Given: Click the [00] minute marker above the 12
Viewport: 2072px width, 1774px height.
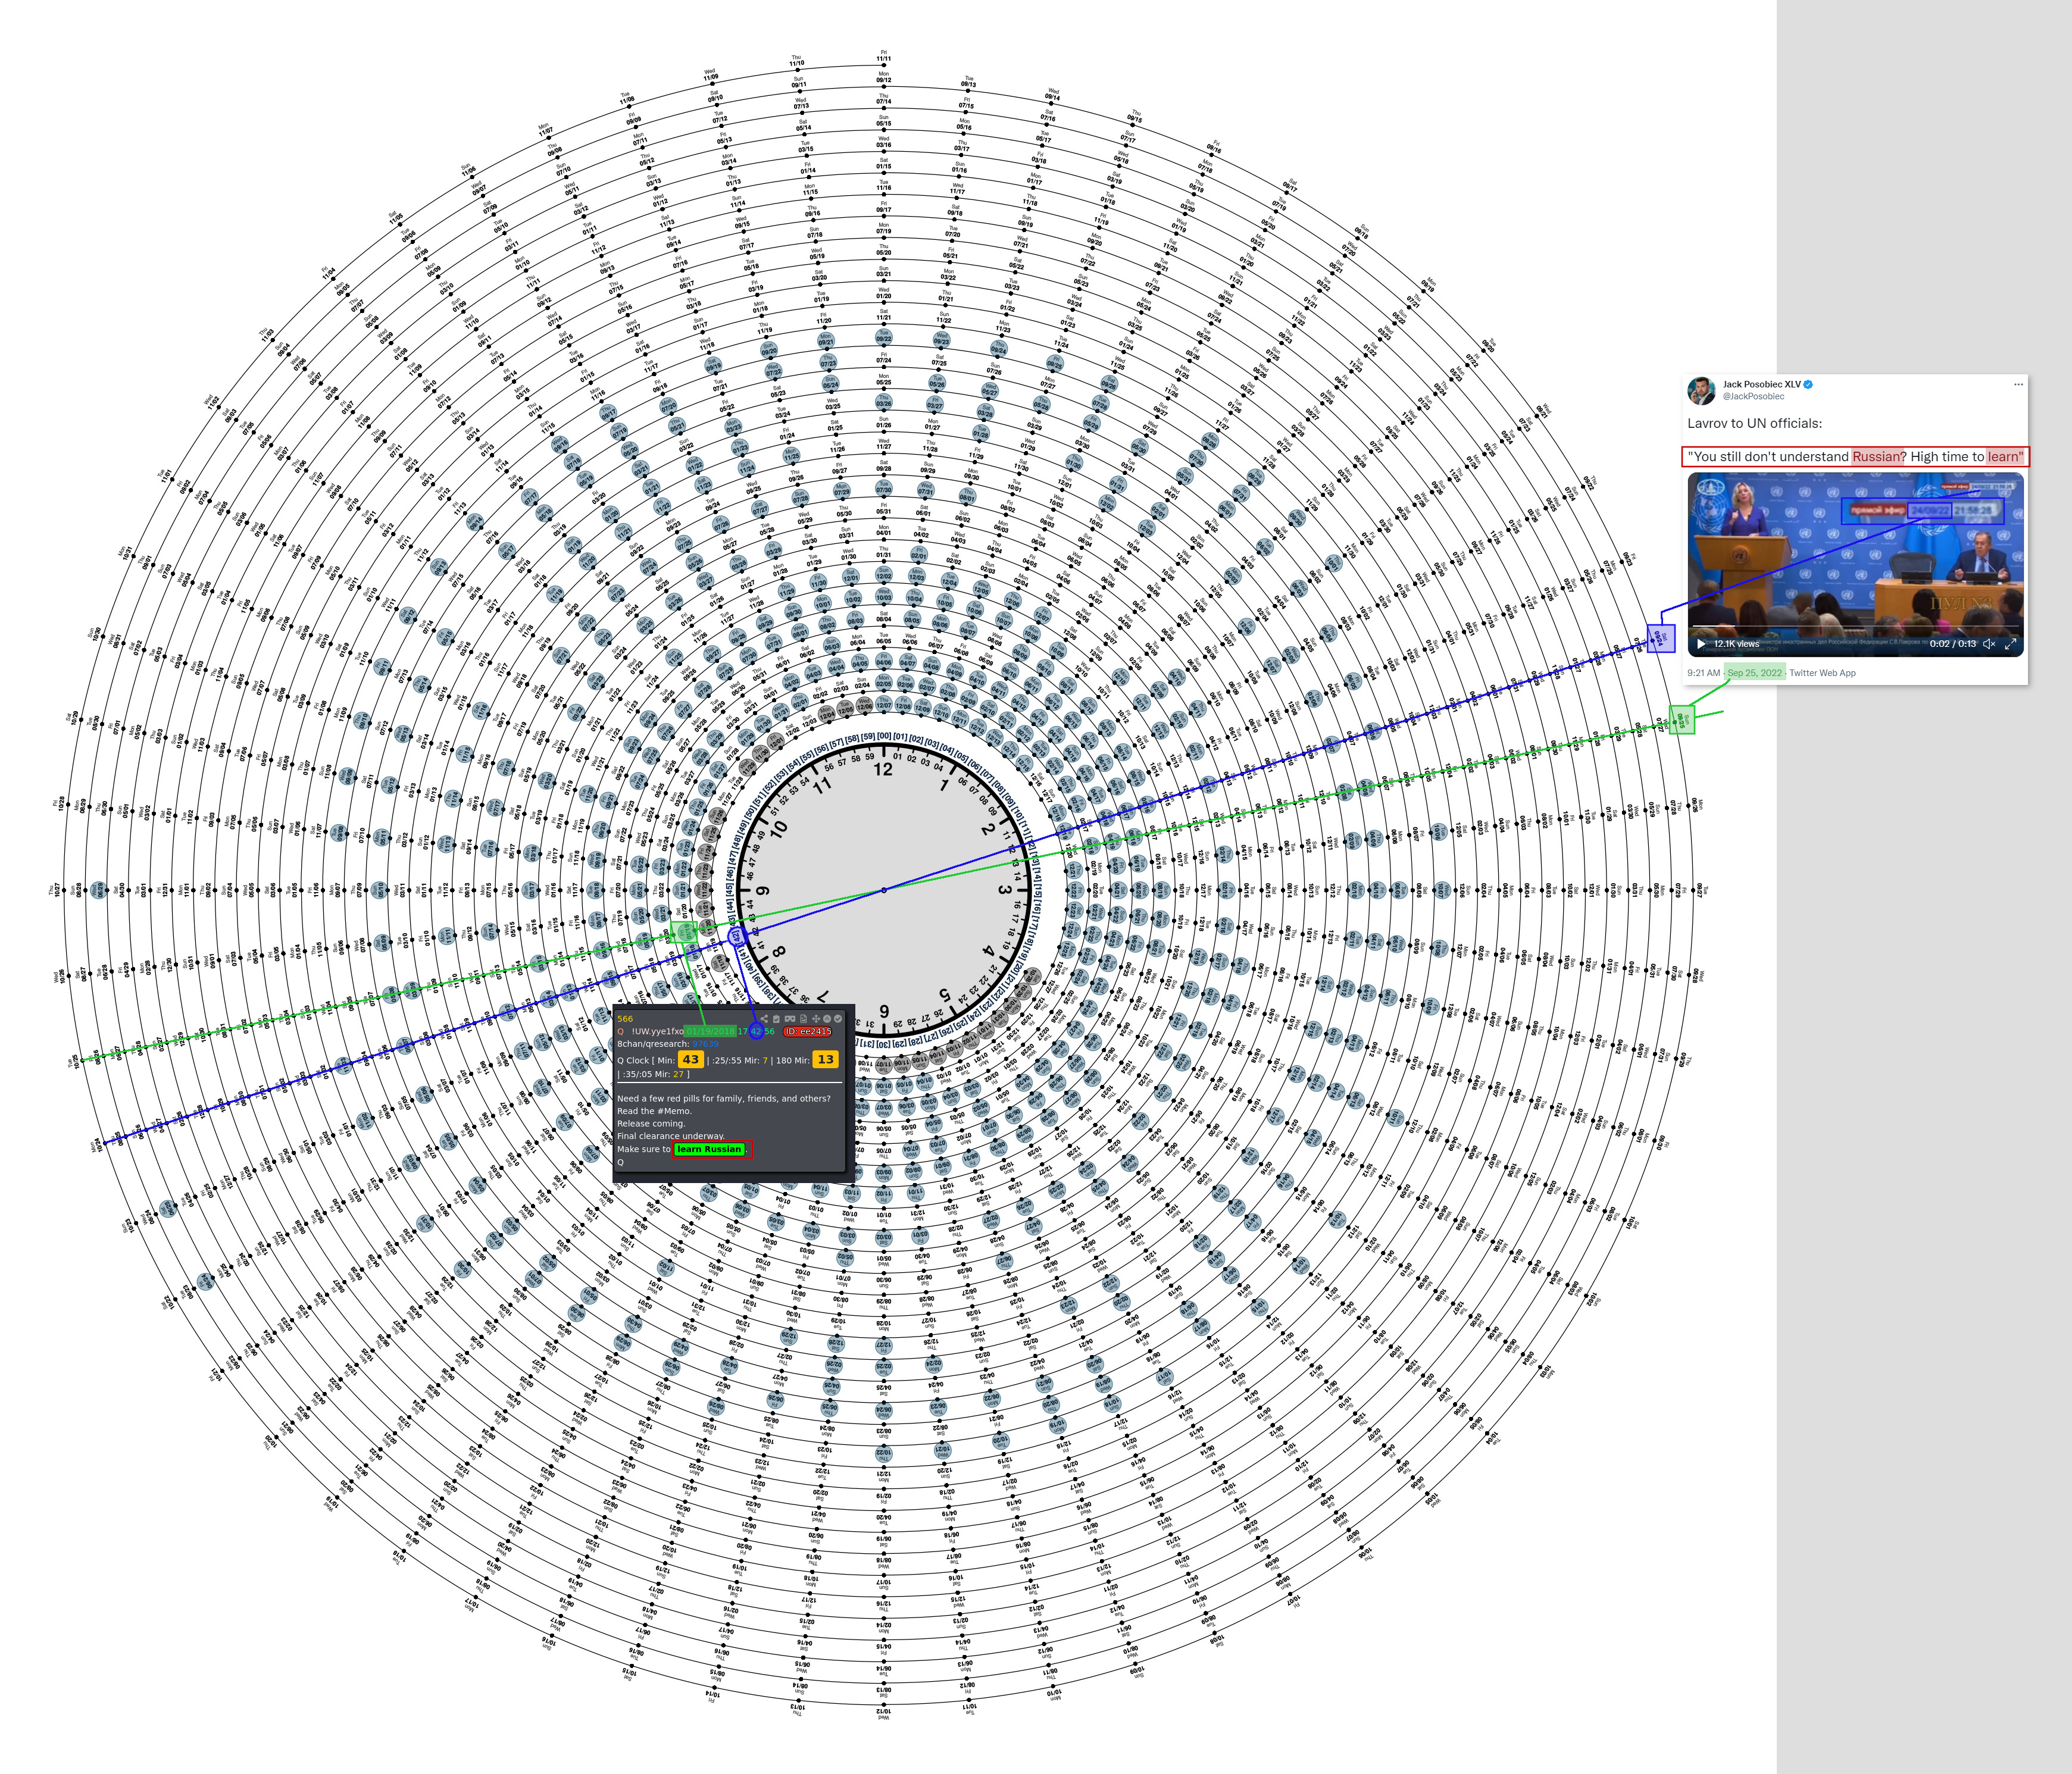Looking at the screenshot, I should point(884,736).
